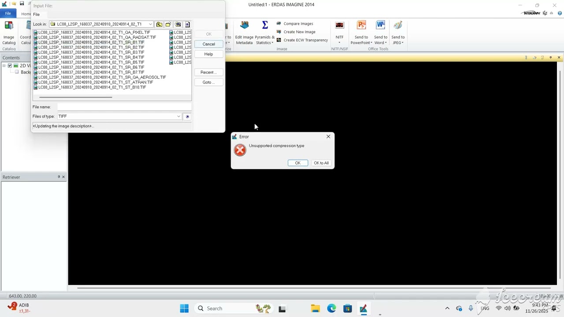This screenshot has height=317, width=564.
Task: Toggle the 2D View checkbox in Contents
Action: click(x=10, y=66)
